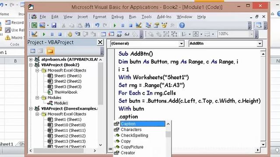Screen dimensions: 280x157
Task: Select Sheet2 (Sheet2) in the Book2 project
Action: point(68,81)
